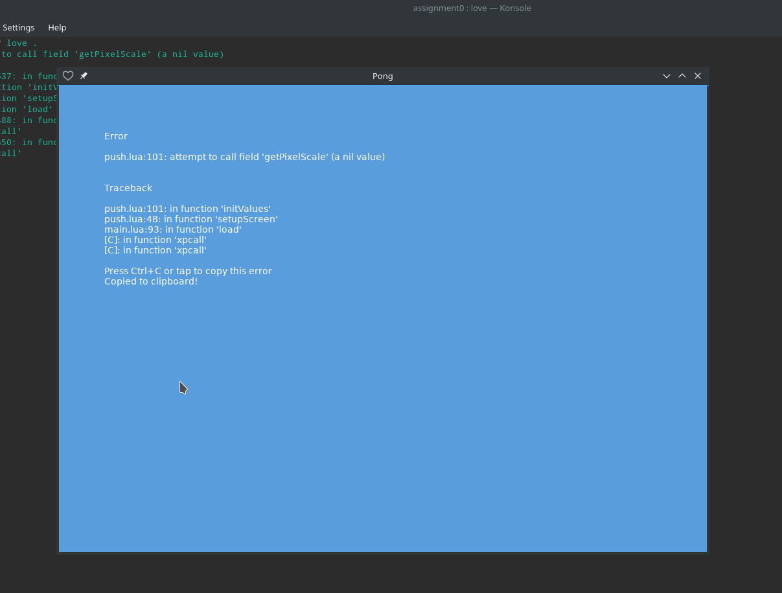The width and height of the screenshot is (782, 593).
Task: Click the 'Traceback' heading
Action: point(128,188)
